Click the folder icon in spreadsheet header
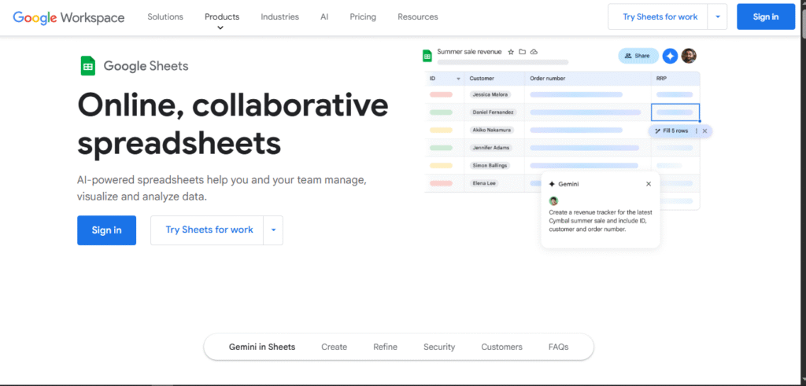This screenshot has height=386, width=806. click(x=522, y=52)
